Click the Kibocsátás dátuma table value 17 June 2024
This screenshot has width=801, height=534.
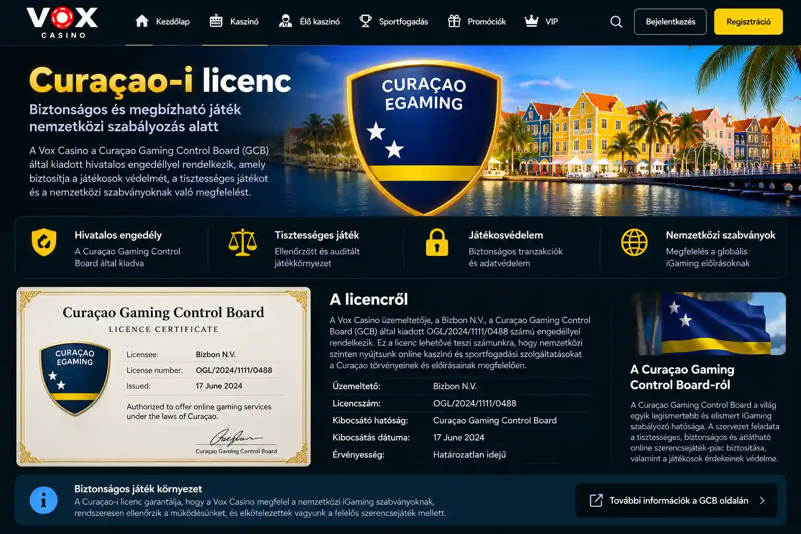458,438
